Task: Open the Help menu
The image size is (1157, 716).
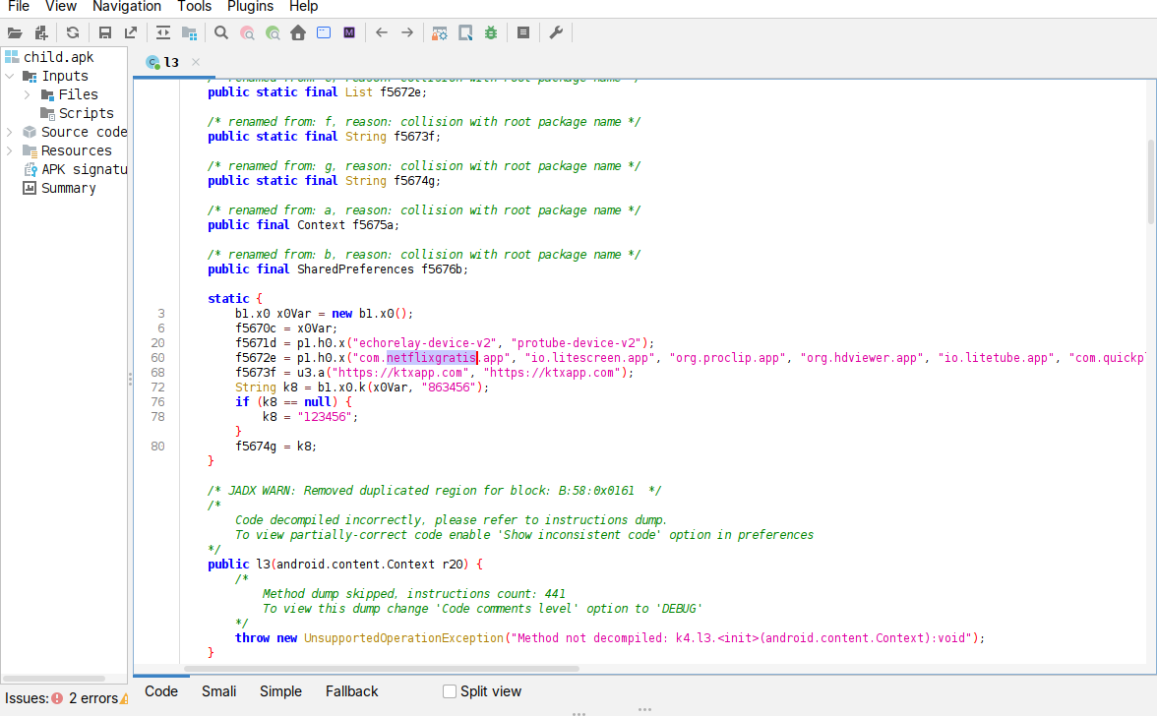Action: (303, 7)
